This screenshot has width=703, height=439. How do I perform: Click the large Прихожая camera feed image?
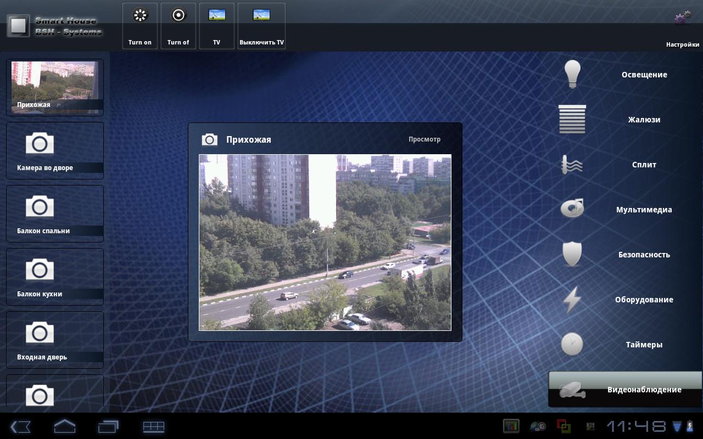click(x=325, y=243)
